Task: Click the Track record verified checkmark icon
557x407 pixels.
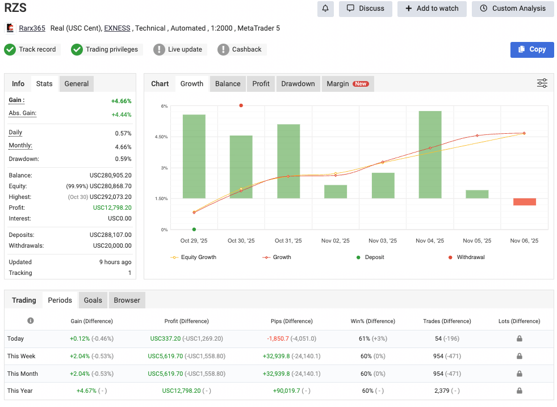Action: (x=10, y=49)
